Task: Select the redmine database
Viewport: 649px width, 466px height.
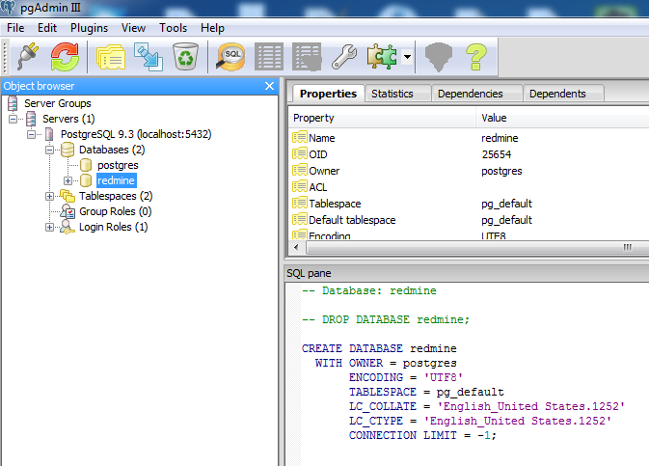Action: (116, 180)
